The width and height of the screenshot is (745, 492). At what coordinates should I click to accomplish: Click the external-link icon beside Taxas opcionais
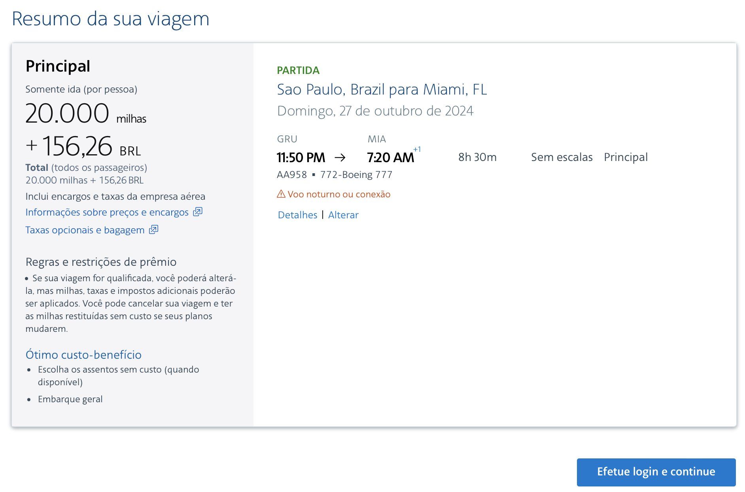(153, 230)
